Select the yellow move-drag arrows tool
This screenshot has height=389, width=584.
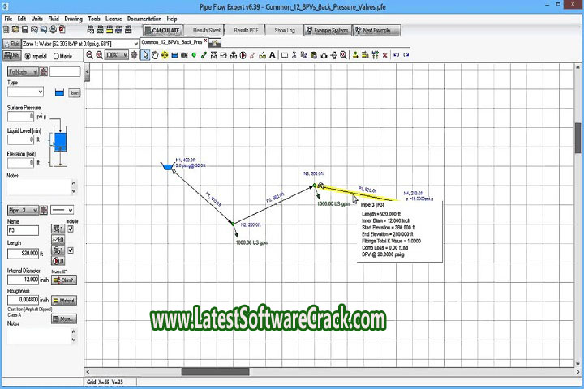pyautogui.click(x=165, y=55)
